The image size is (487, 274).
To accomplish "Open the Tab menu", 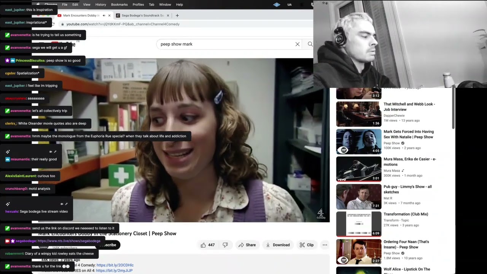I will tap(151, 5).
